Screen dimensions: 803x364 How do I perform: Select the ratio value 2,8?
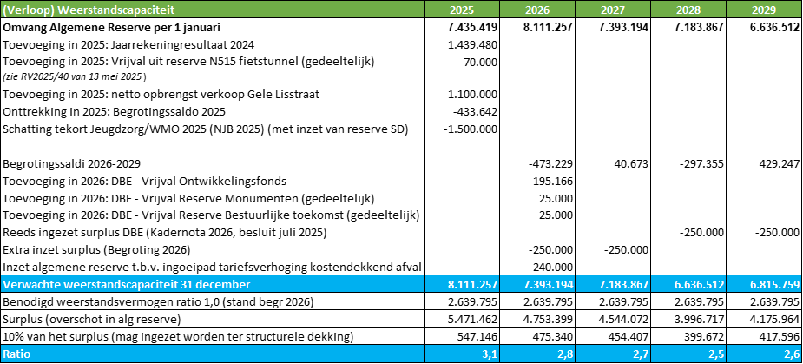537,354
